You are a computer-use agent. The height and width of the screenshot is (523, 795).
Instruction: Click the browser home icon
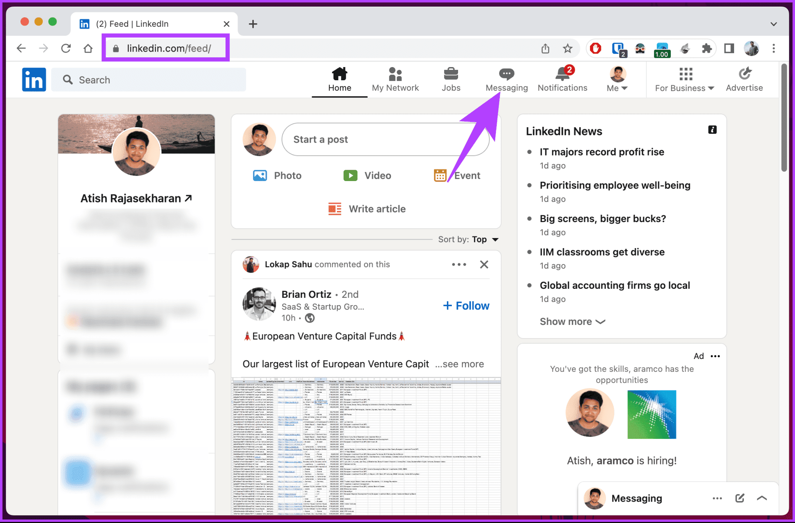pyautogui.click(x=88, y=48)
